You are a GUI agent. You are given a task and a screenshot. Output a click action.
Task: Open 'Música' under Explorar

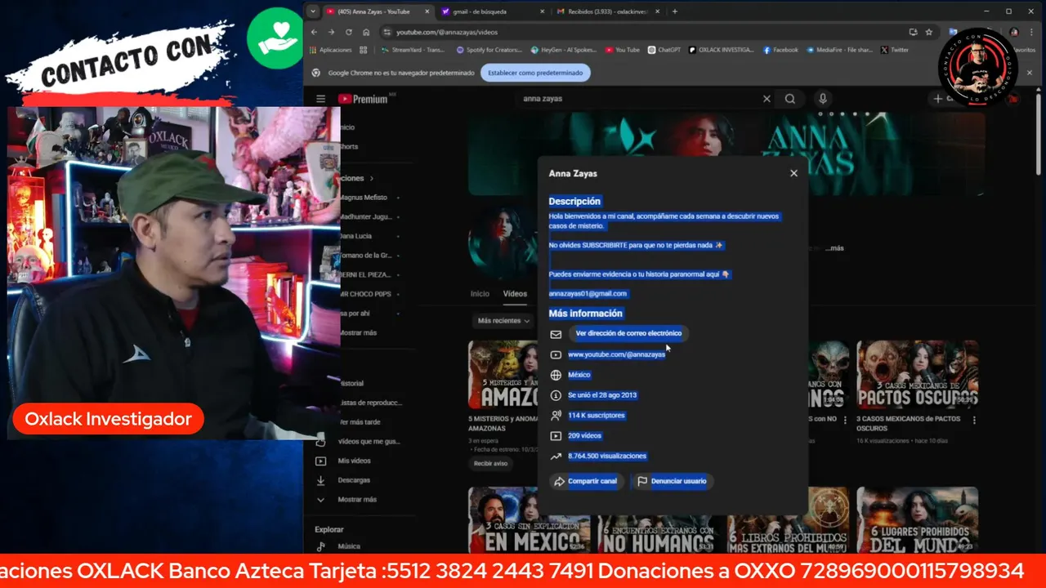(x=349, y=546)
